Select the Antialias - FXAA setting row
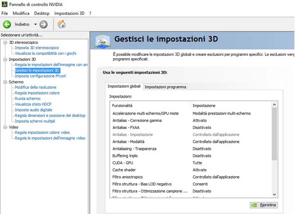 click(191, 127)
